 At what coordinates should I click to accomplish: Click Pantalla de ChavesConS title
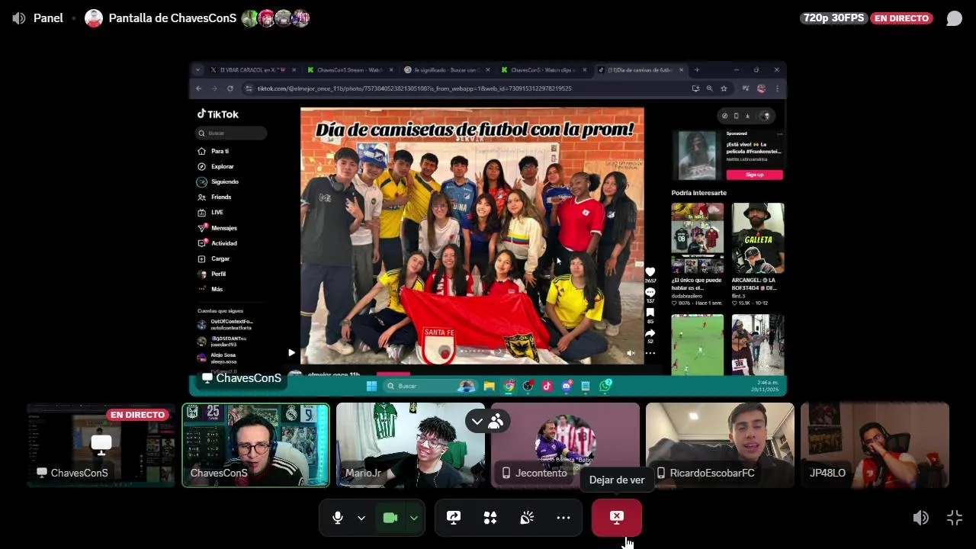172,18
